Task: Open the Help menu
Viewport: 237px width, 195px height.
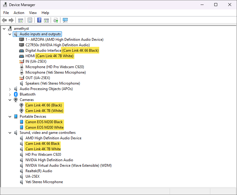Action: click(x=45, y=13)
